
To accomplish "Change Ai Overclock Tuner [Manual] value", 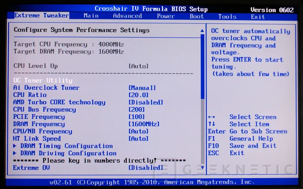I will (x=142, y=88).
